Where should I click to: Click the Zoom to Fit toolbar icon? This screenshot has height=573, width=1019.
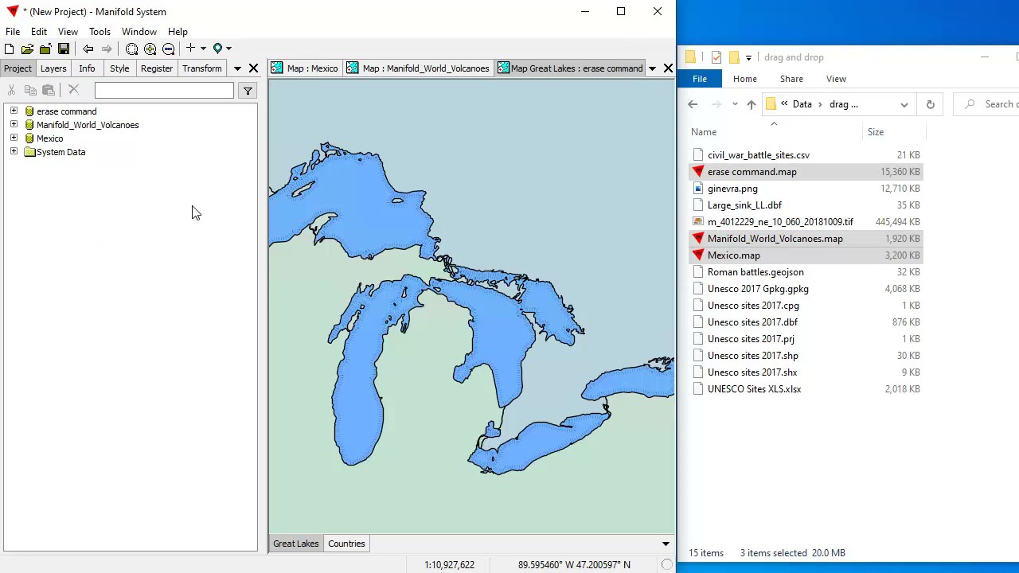132,49
